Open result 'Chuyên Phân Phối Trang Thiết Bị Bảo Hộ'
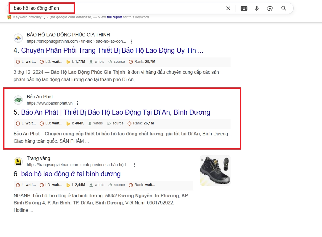Screen dimensions: 322x237 (112, 50)
